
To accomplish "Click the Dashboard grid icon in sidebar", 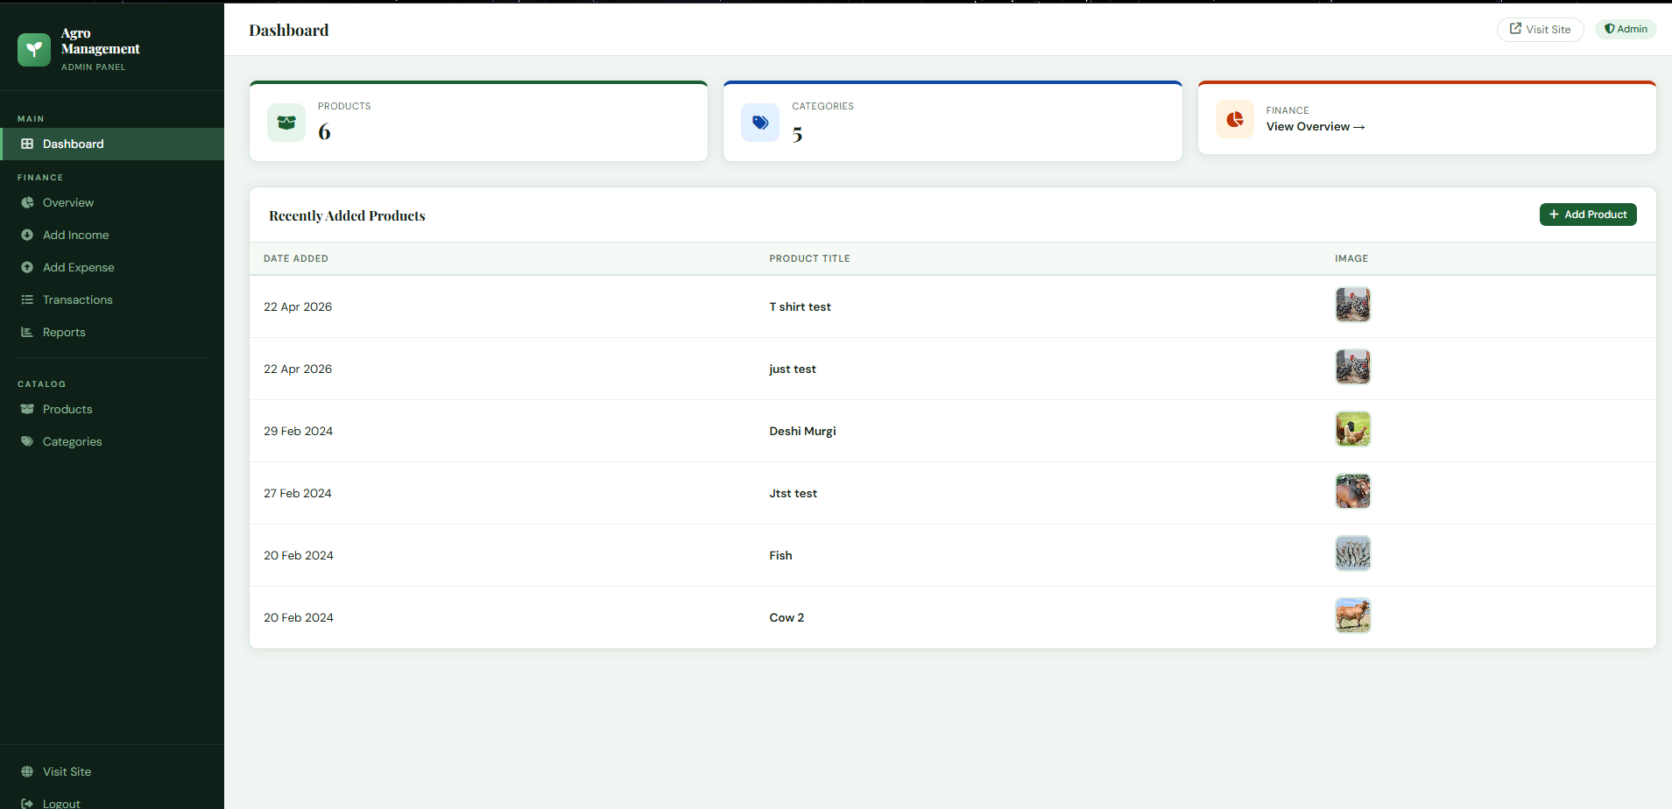I will point(27,144).
